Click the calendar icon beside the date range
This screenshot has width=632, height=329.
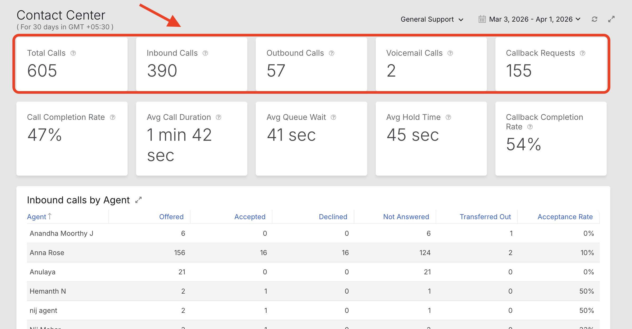[482, 19]
